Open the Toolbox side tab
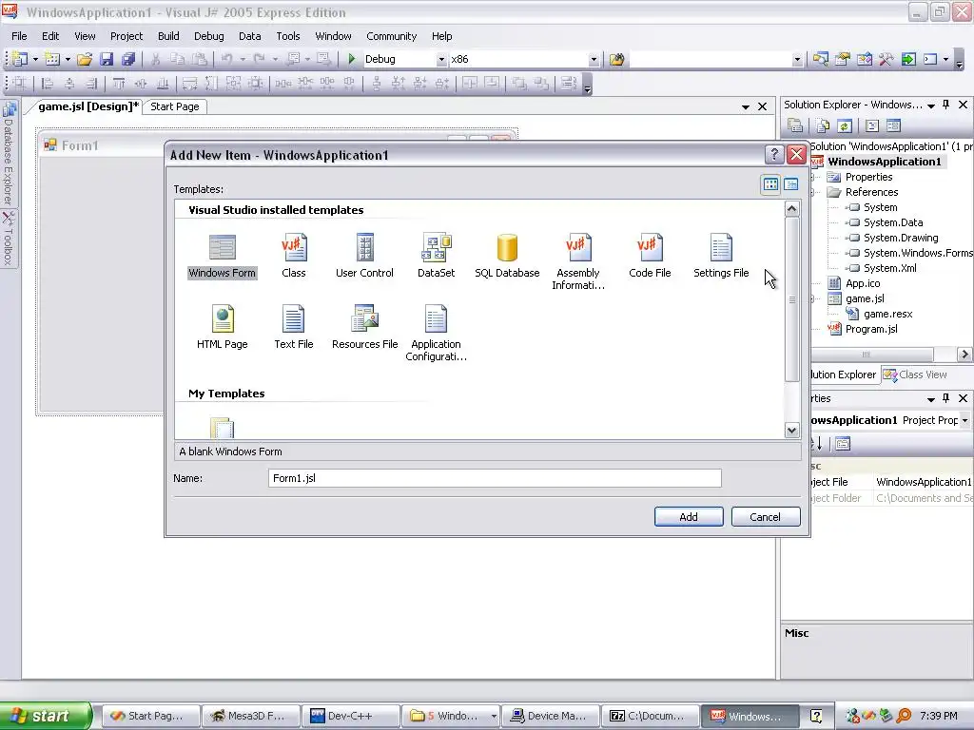Screen dimensions: 974x730 point(8,238)
